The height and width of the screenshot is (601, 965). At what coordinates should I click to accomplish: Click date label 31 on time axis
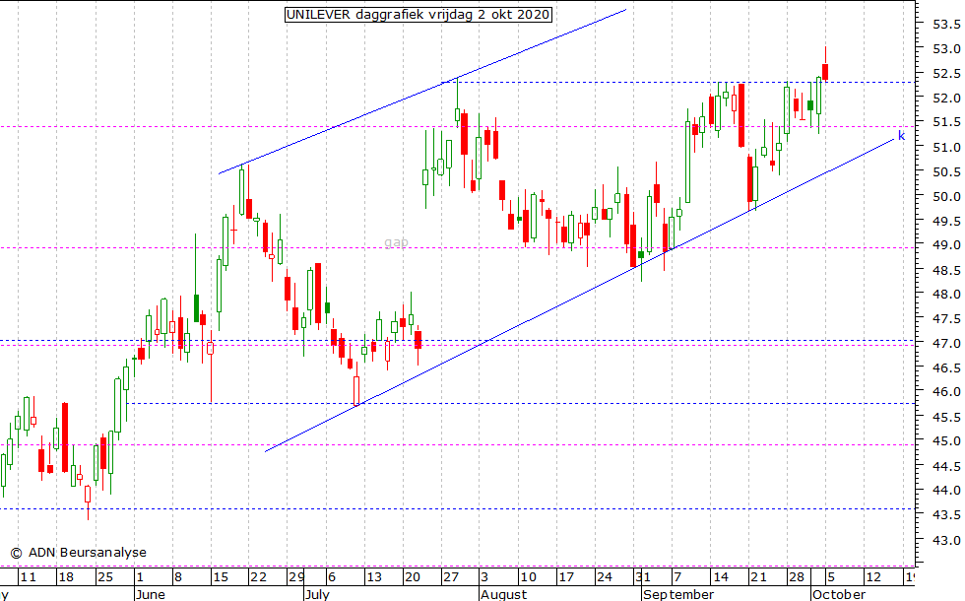[643, 577]
